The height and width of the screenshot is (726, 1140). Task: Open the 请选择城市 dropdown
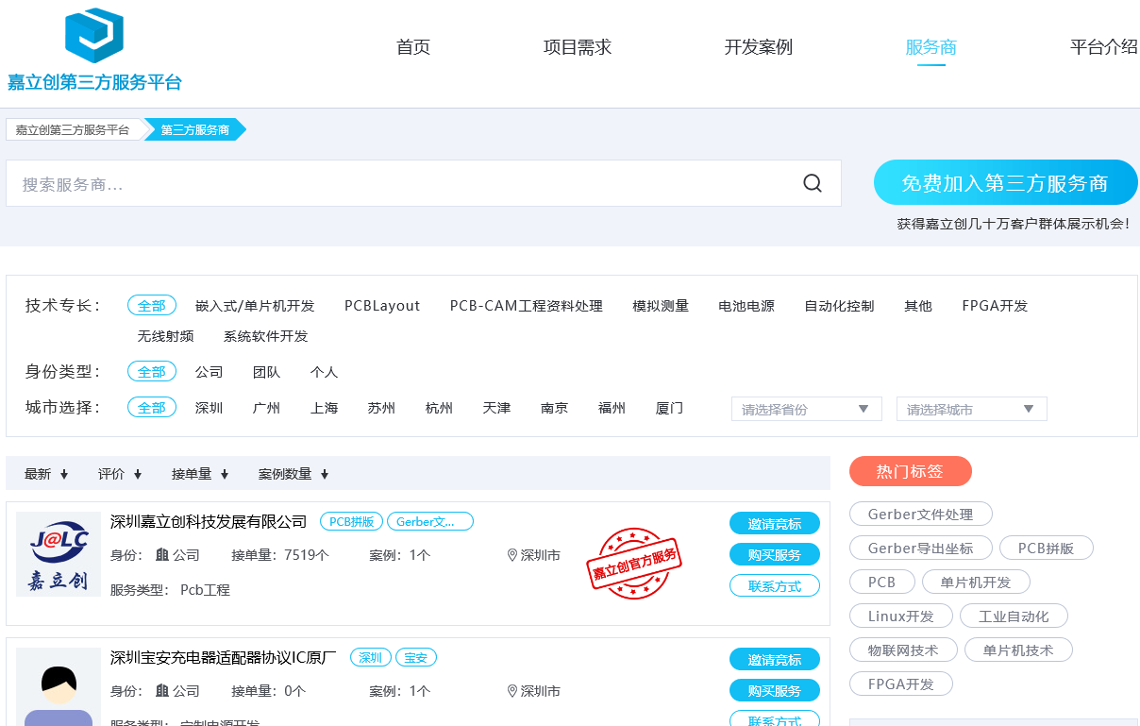click(x=972, y=409)
